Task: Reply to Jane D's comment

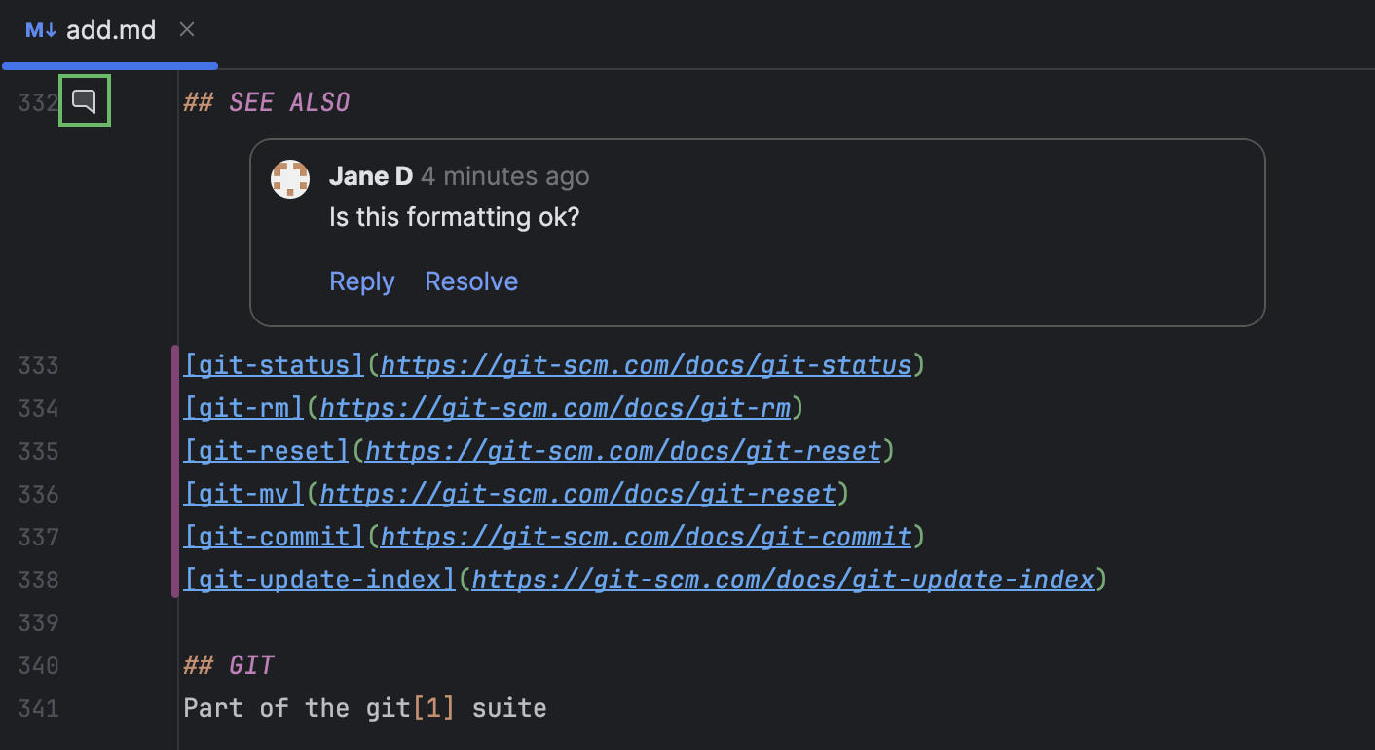Action: click(x=361, y=281)
